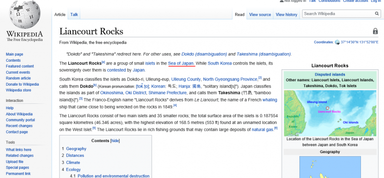Click footnote [4] after 1849
384x178 pixels.
[x=175, y=105]
